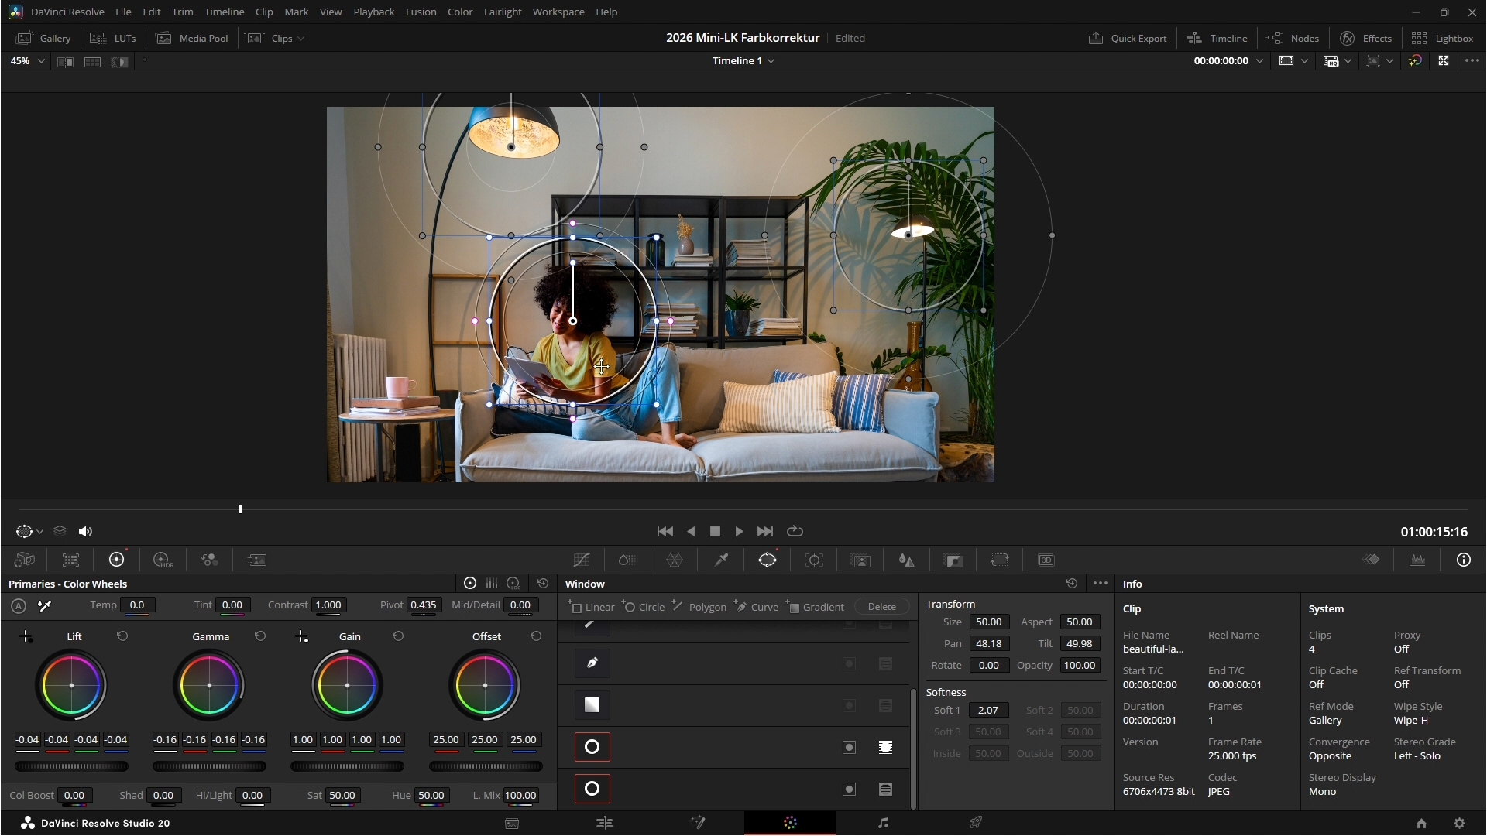Reset the Lift color wheel
The image size is (1487, 836).
click(122, 636)
